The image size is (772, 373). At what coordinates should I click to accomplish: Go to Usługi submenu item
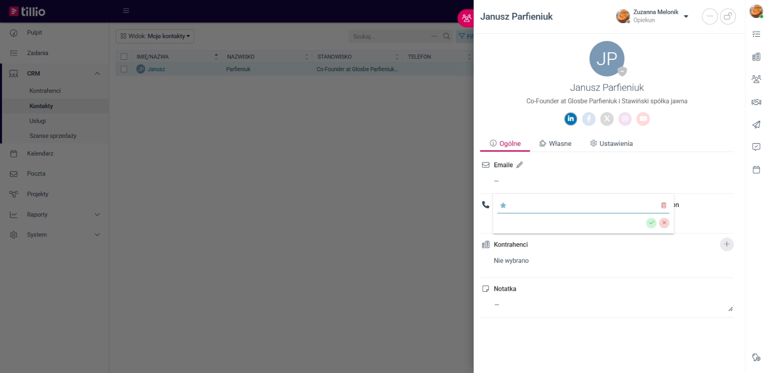tap(38, 121)
